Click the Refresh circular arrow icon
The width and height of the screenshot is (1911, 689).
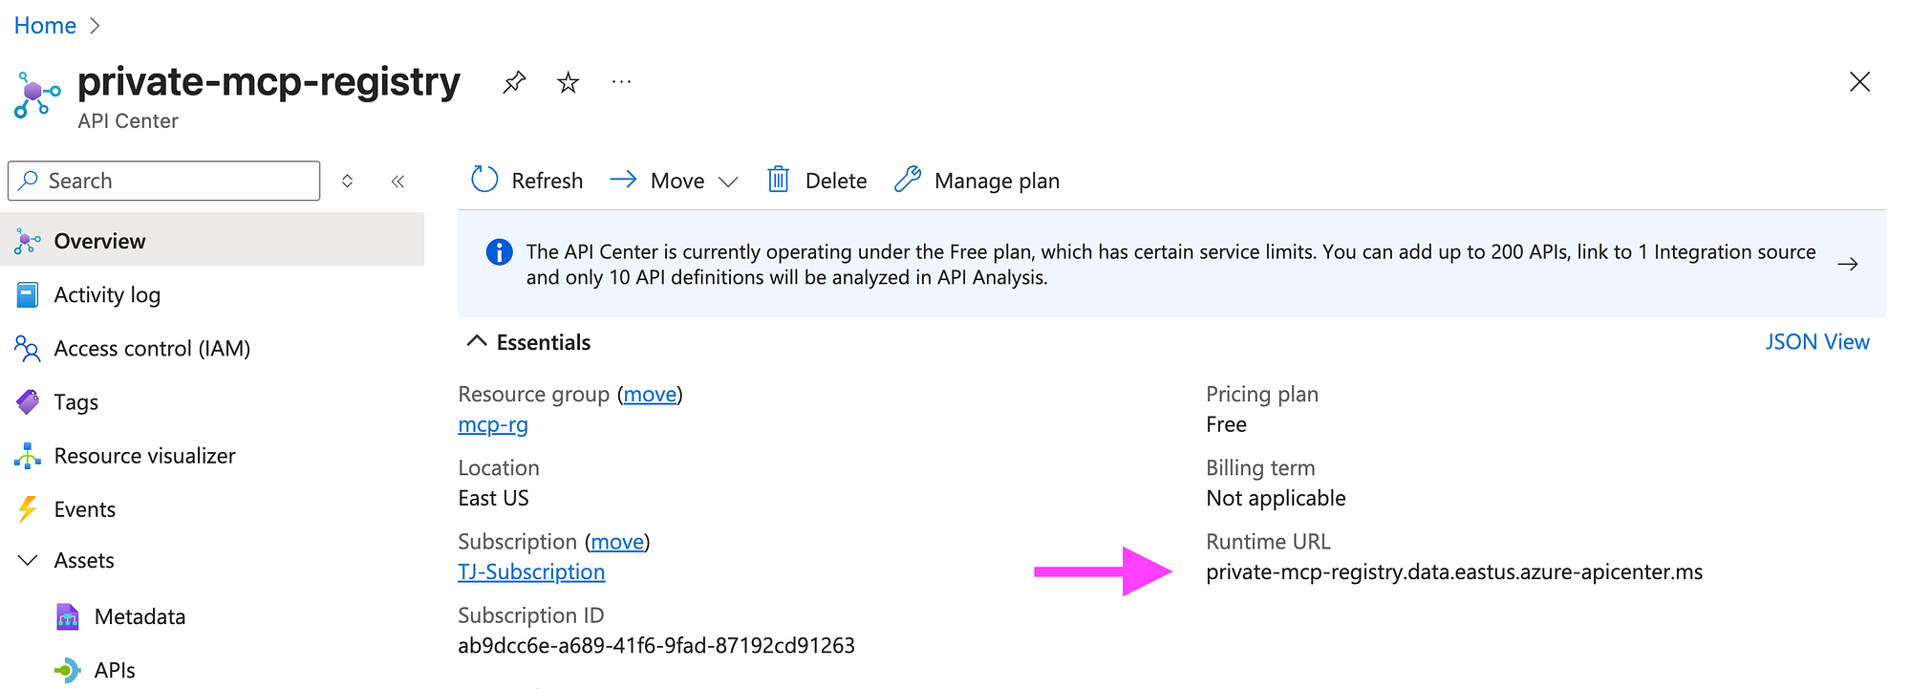tap(484, 180)
